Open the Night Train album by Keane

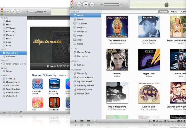point(149,60)
